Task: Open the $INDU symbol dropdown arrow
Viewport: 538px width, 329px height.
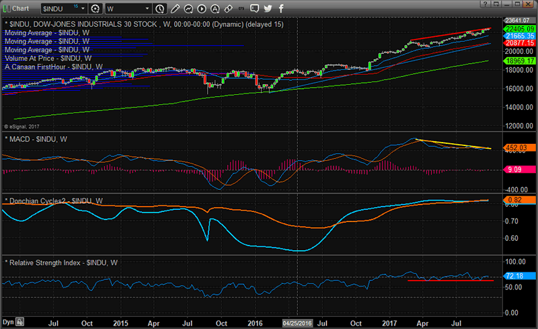Action: (x=83, y=9)
